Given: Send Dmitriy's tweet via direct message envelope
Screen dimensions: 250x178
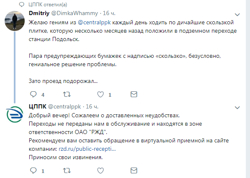Looking at the screenshot, I should (x=134, y=94).
